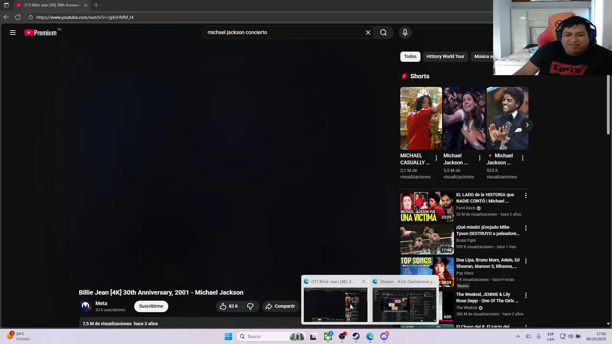
Task: Select the Todos filter chip
Action: tap(410, 56)
